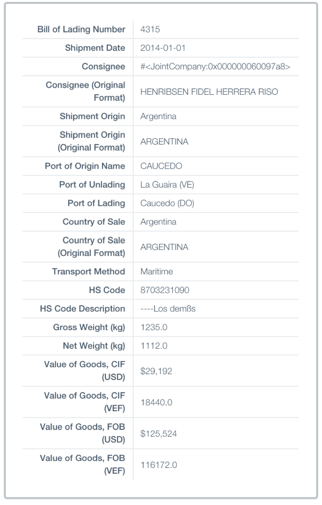
Task: Select HENRIBSEN FIDEL HERRERA RISO consignee name
Action: (209, 92)
